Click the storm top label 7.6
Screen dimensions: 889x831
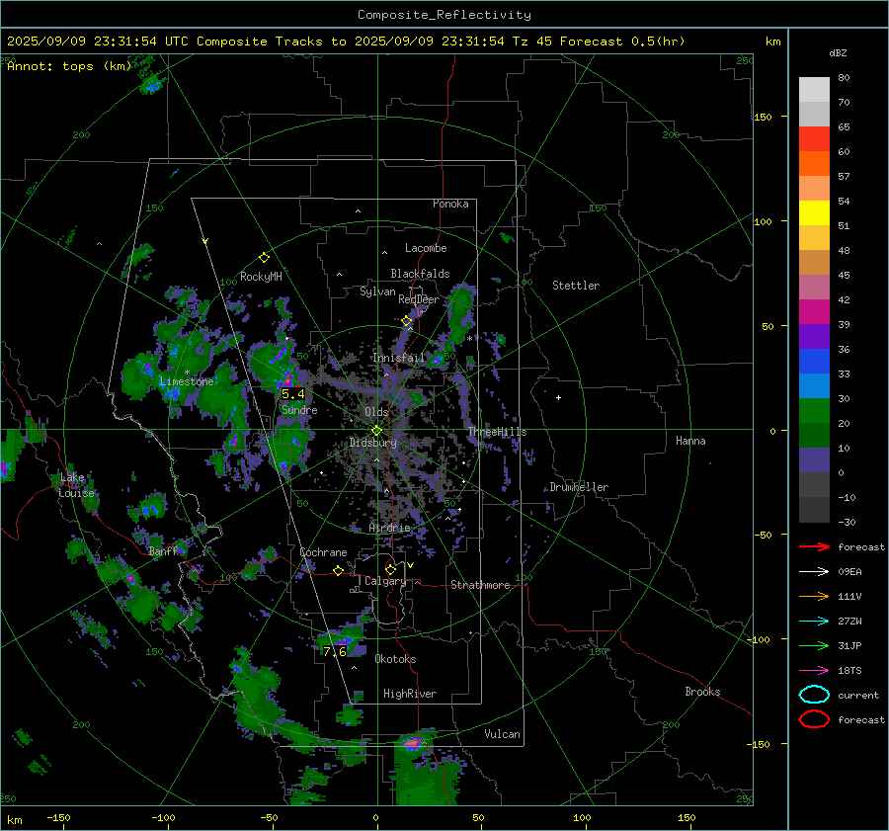coord(335,652)
